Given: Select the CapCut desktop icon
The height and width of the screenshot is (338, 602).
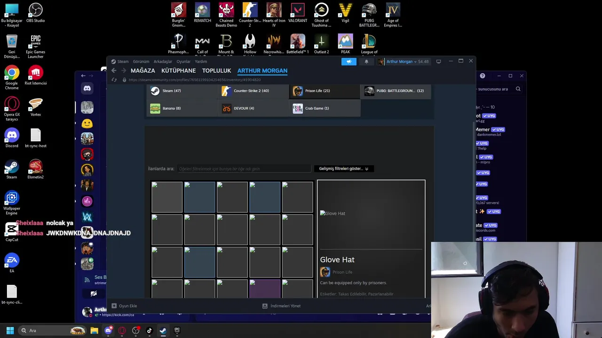Looking at the screenshot, I should (12, 232).
